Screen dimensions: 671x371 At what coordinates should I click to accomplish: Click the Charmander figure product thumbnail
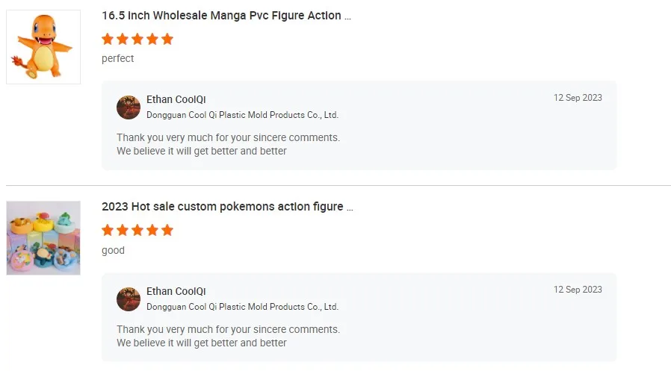coord(43,47)
